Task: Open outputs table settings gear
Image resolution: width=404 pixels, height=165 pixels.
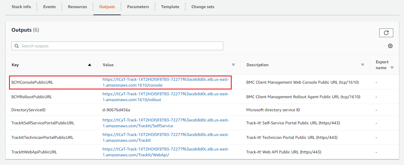Action: 390,46
